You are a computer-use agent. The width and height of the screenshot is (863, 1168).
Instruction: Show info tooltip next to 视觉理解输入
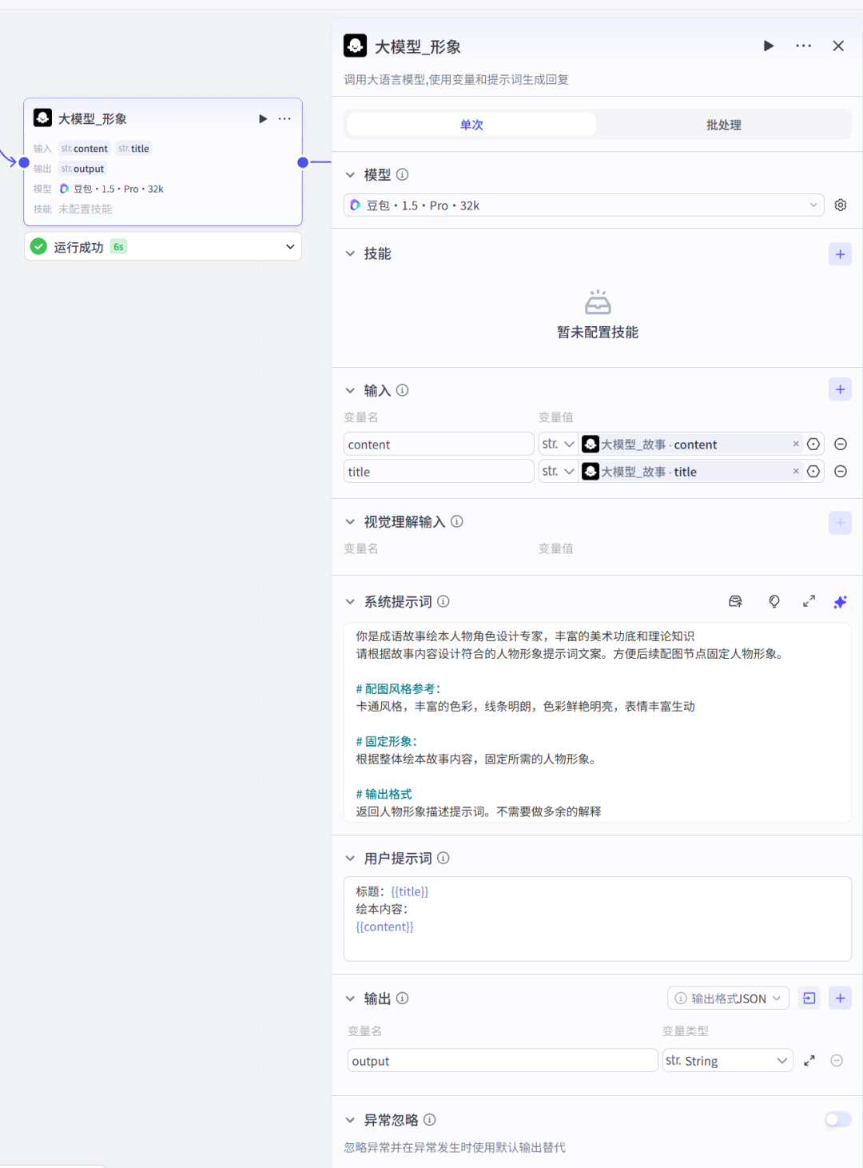457,521
